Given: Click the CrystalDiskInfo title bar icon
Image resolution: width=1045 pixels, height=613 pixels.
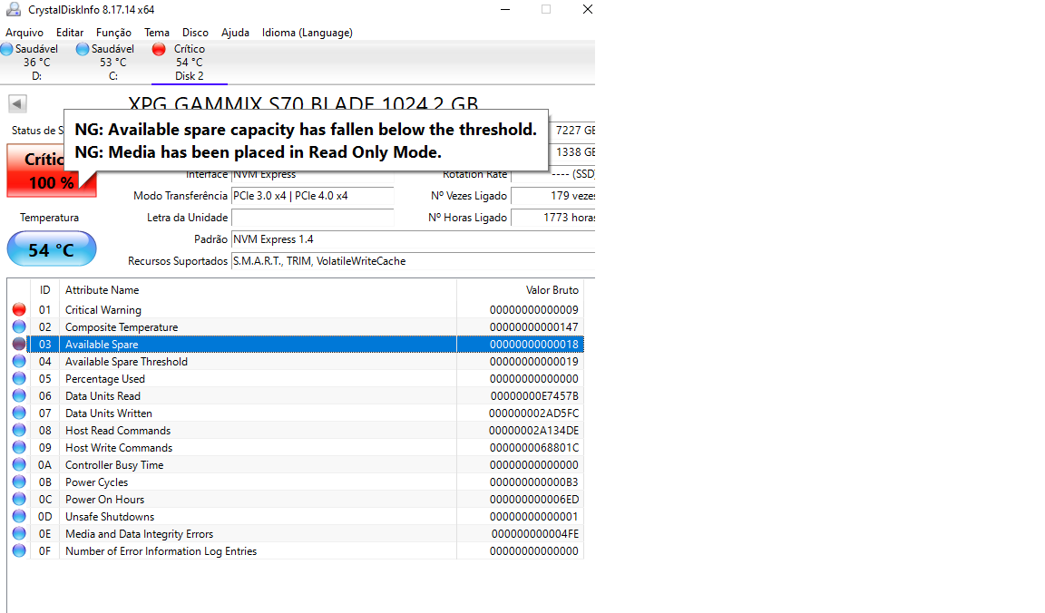Looking at the screenshot, I should 14,9.
